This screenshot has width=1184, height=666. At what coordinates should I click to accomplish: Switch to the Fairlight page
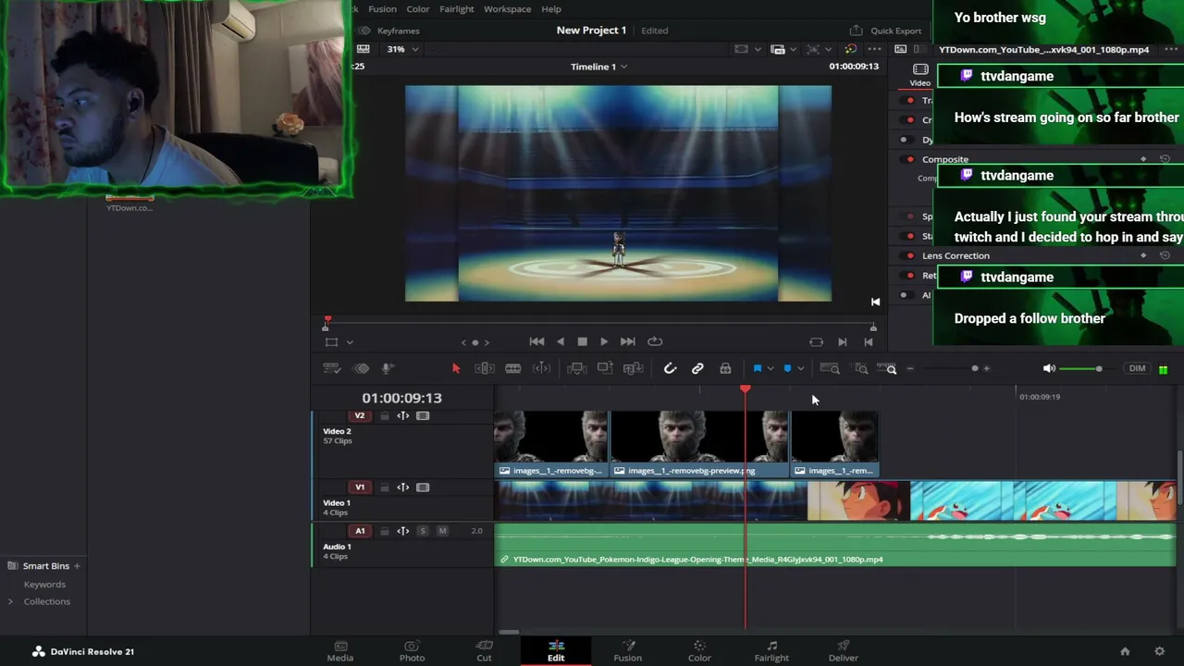click(x=771, y=651)
